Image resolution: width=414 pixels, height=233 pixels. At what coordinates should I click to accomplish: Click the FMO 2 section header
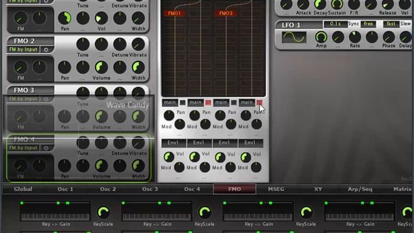[x=30, y=41]
